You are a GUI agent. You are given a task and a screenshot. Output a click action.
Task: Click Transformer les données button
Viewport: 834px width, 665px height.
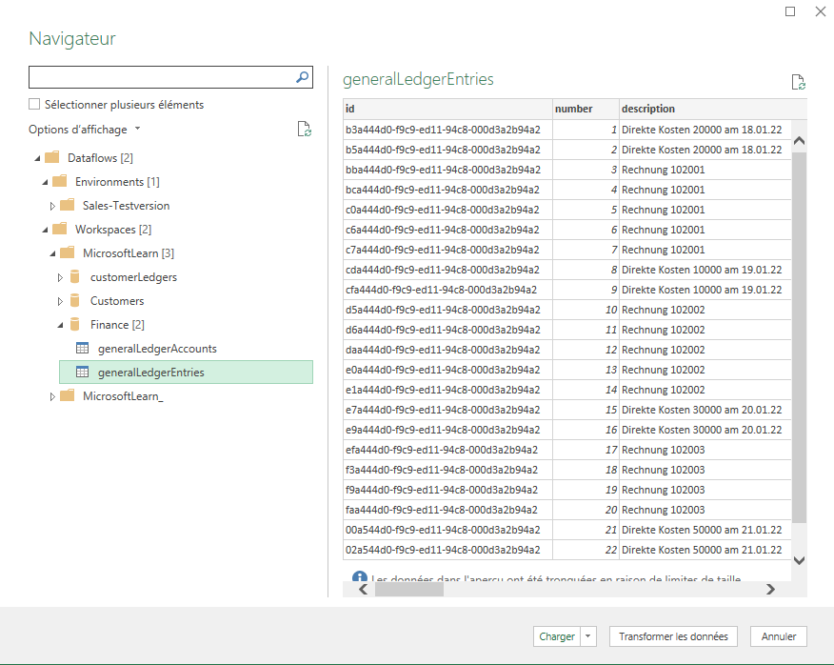tap(673, 636)
